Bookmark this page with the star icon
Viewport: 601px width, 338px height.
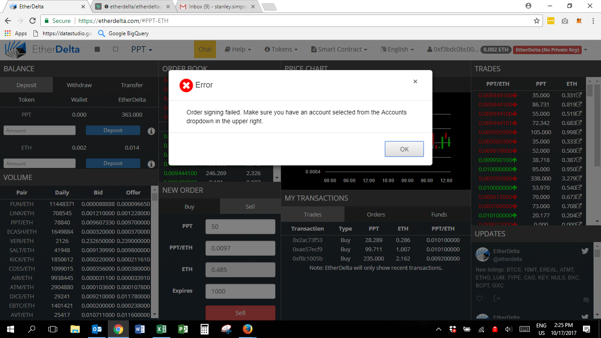[x=536, y=21]
